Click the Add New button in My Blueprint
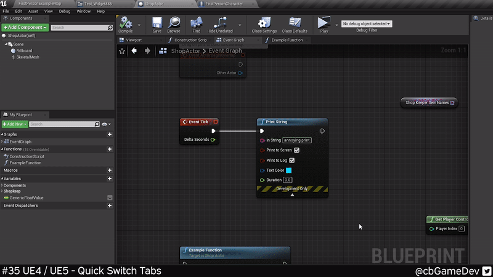This screenshot has width=493, height=277. (15, 124)
